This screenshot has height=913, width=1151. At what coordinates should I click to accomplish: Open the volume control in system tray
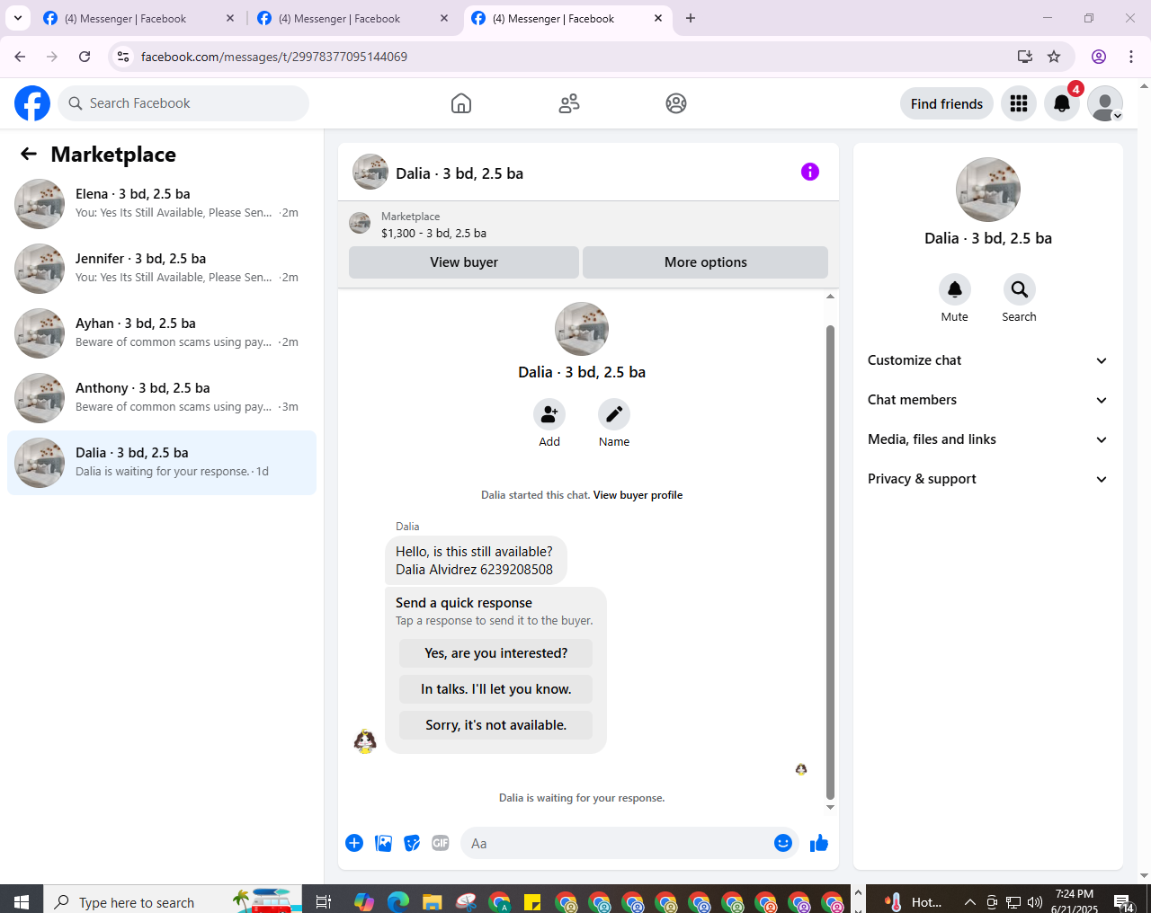(1035, 902)
